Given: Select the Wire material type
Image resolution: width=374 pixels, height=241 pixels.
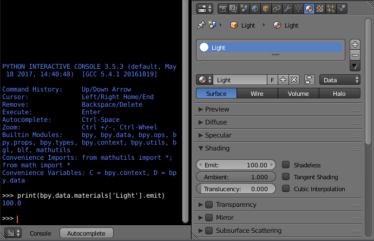Looking at the screenshot, I should click(257, 94).
